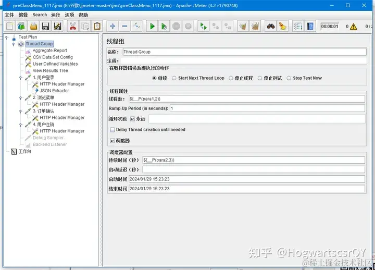This screenshot has width=375, height=270.
Task: Open Search with the binoculars icon
Action: (271, 26)
